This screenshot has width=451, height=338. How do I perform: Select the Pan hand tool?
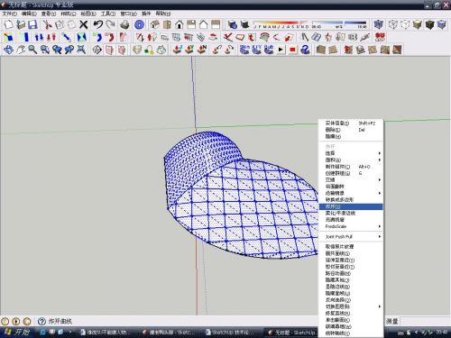pyautogui.click(x=21, y=50)
